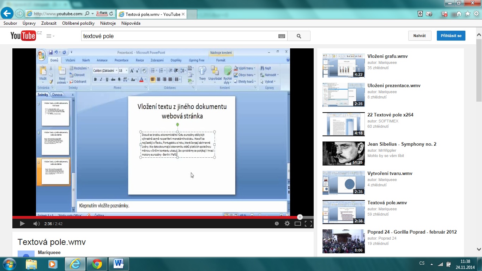Image resolution: width=482 pixels, height=271 pixels.
Task: Open the 22 Textové pole x264 thumbnail
Action: [x=344, y=124]
